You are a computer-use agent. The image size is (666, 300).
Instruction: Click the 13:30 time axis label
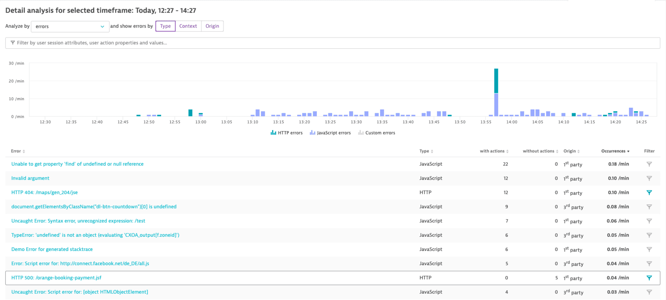click(x=356, y=122)
